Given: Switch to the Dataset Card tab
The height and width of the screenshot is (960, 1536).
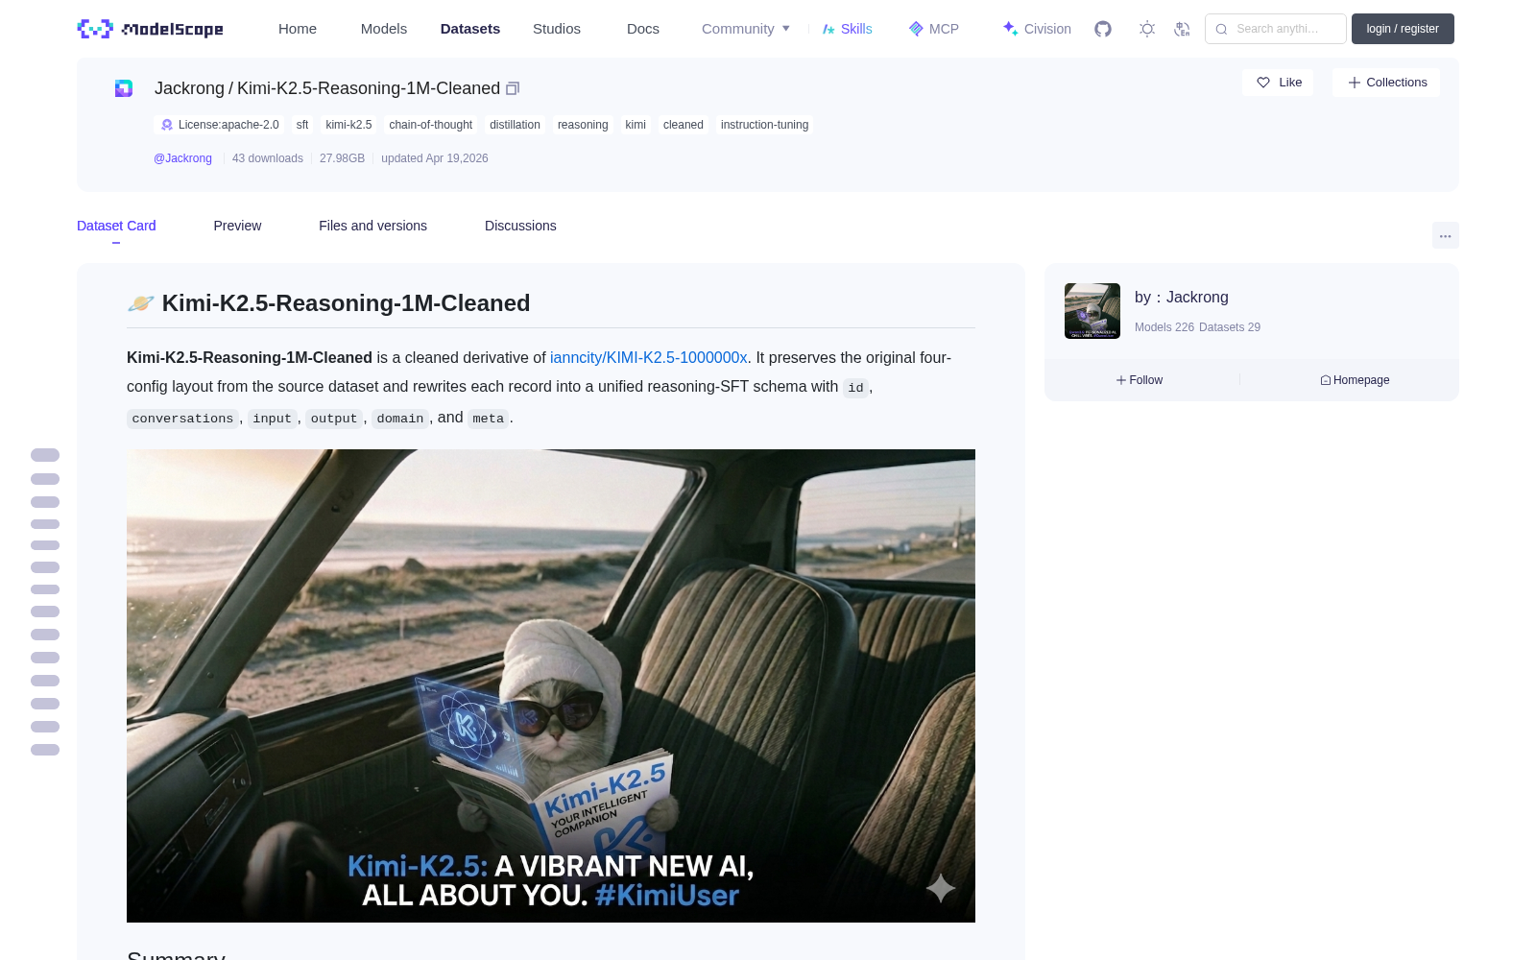Looking at the screenshot, I should [x=116, y=226].
